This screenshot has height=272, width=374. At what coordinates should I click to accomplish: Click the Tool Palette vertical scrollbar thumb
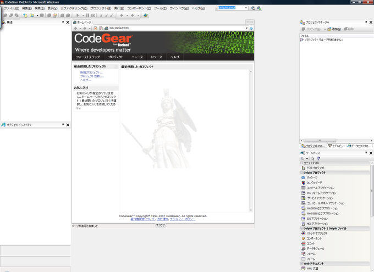372,191
